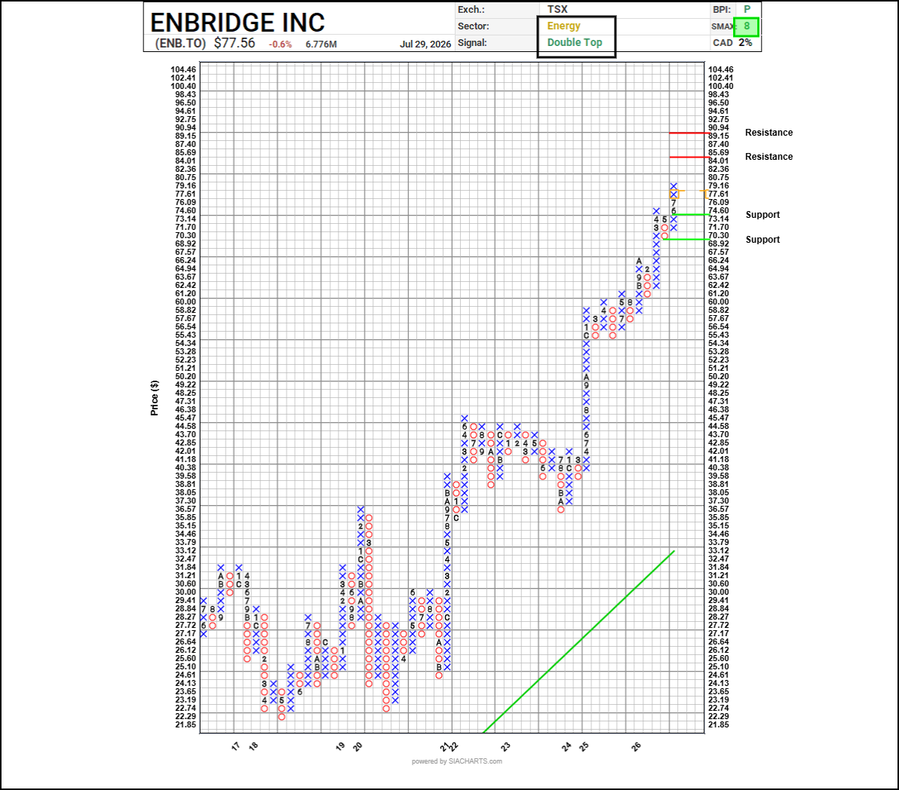Click the green SMAX score 8 box
This screenshot has height=790, width=899.
pyautogui.click(x=747, y=26)
